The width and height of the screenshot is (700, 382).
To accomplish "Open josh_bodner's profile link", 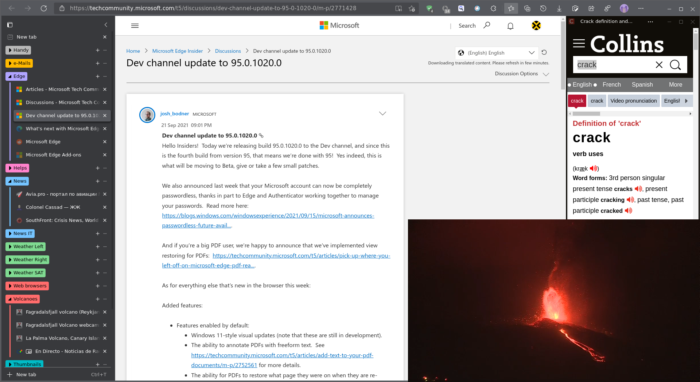I will click(174, 114).
